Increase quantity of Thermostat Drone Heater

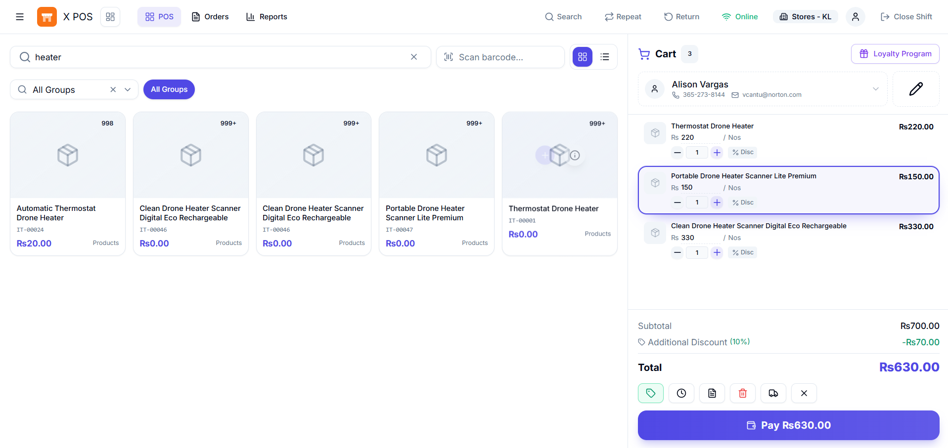coord(717,153)
